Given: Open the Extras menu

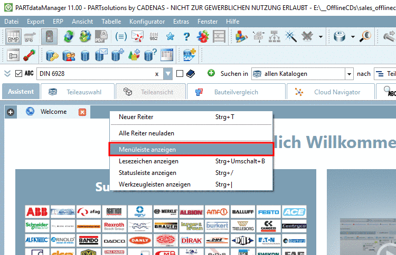Looking at the screenshot, I should click(181, 22).
